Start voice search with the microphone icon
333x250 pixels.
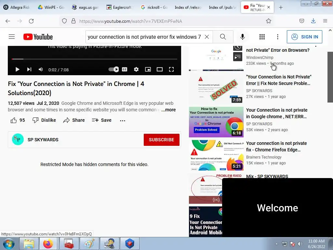coord(243,37)
